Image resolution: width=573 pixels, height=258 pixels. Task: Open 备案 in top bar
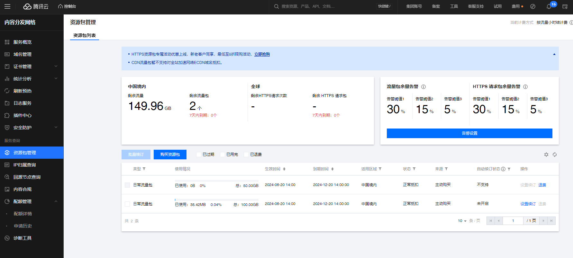coord(436,6)
